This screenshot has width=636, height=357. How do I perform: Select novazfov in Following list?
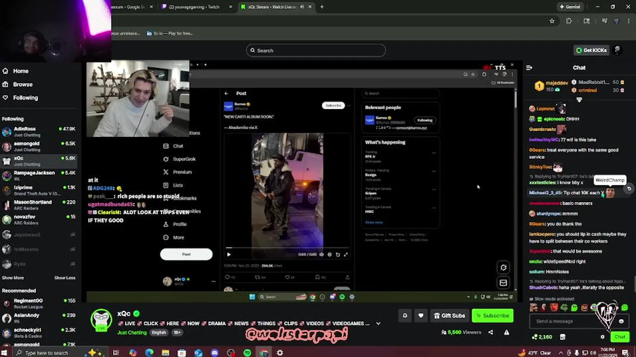coord(39,220)
